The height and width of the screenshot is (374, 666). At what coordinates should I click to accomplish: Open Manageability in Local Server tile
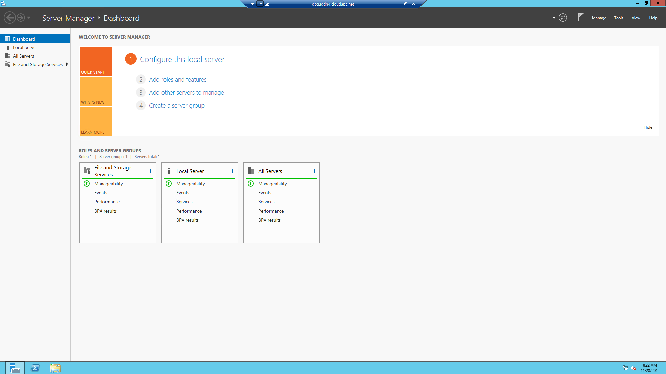click(x=191, y=184)
